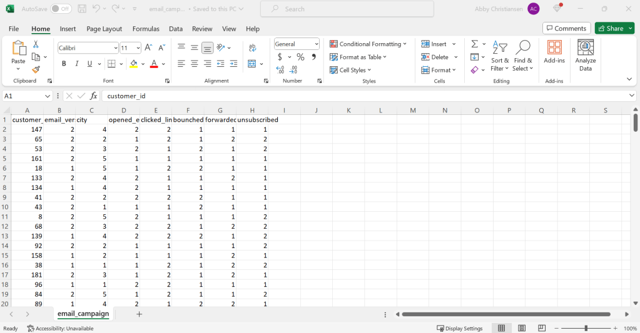
Task: Open the Formulas ribbon tab
Action: click(146, 29)
